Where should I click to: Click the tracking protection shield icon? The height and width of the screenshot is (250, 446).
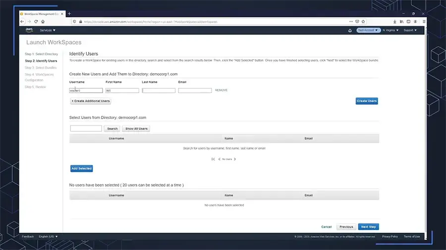click(74, 22)
